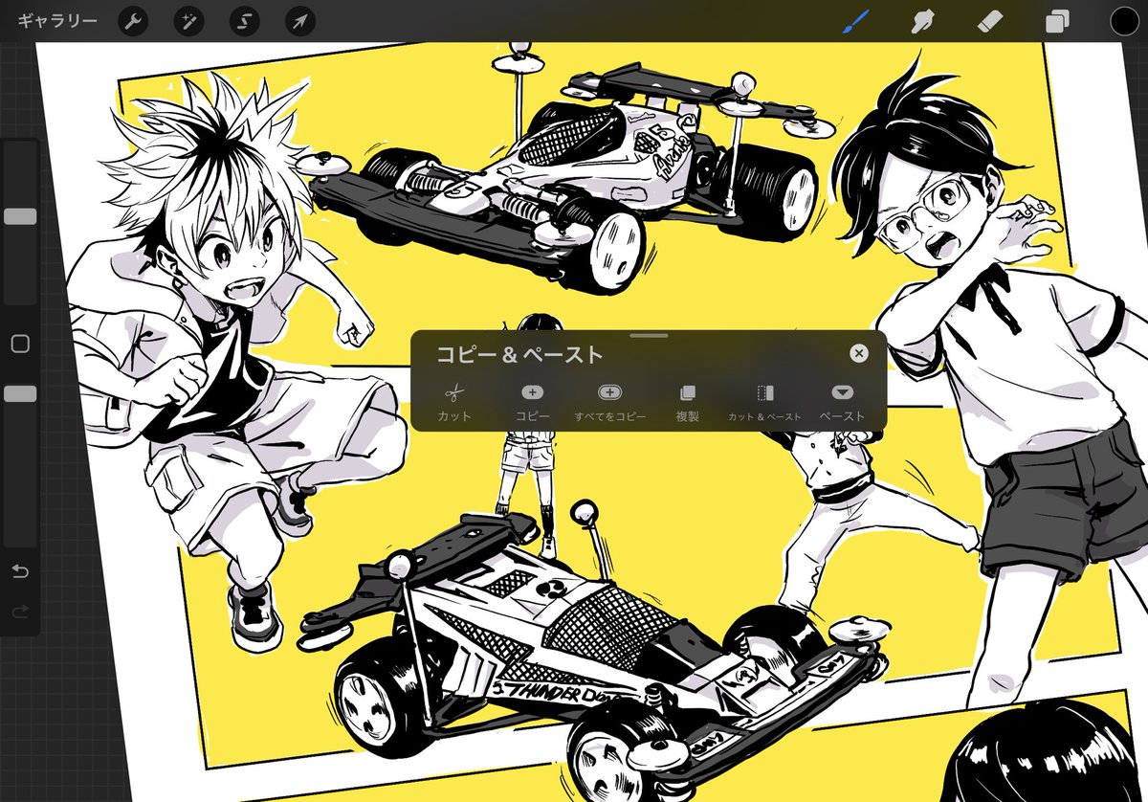Undo the last action
Viewport: 1148px width, 802px height.
pyautogui.click(x=20, y=571)
